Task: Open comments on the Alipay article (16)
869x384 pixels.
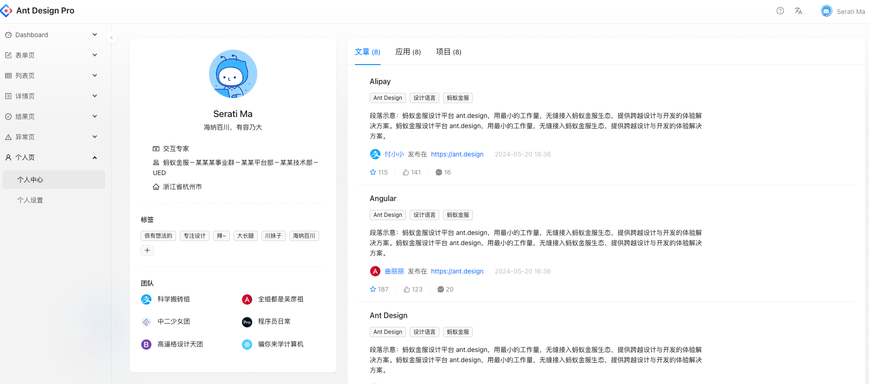Action: coord(439,172)
